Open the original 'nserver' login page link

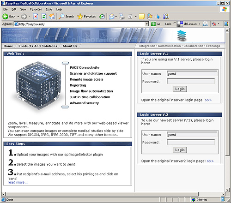208,100
